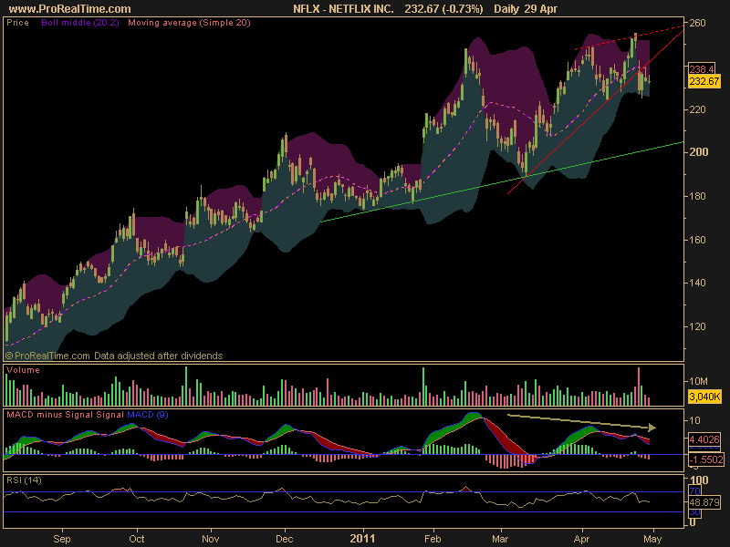Screen dimensions: 730x547
Task: Click the 200 price axis label
Action: pyautogui.click(x=698, y=151)
